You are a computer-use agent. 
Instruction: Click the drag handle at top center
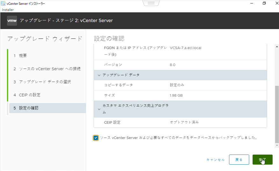(x=151, y=3)
